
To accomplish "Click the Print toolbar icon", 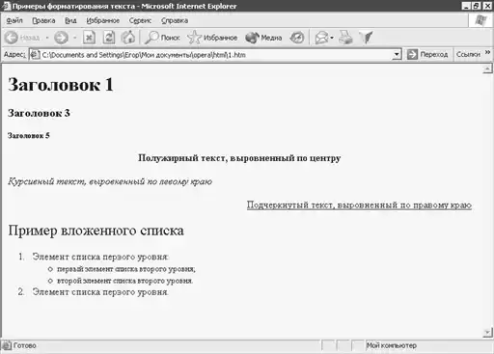I will 345,38.
